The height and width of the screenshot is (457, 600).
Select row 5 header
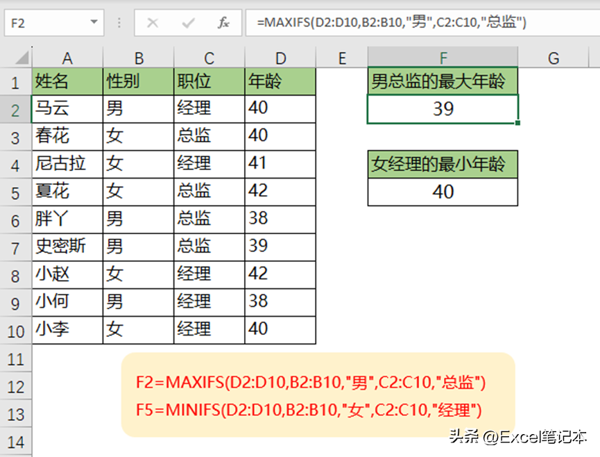tap(16, 192)
